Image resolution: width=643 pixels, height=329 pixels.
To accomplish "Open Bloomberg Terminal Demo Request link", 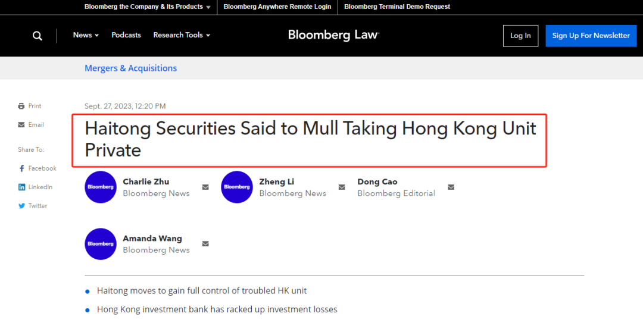I will (x=397, y=7).
